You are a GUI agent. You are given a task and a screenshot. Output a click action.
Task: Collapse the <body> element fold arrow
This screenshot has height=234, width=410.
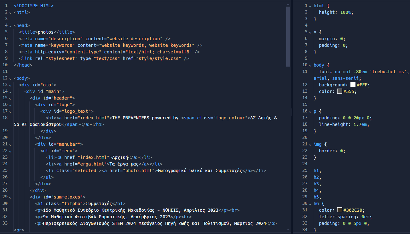coord(10,79)
